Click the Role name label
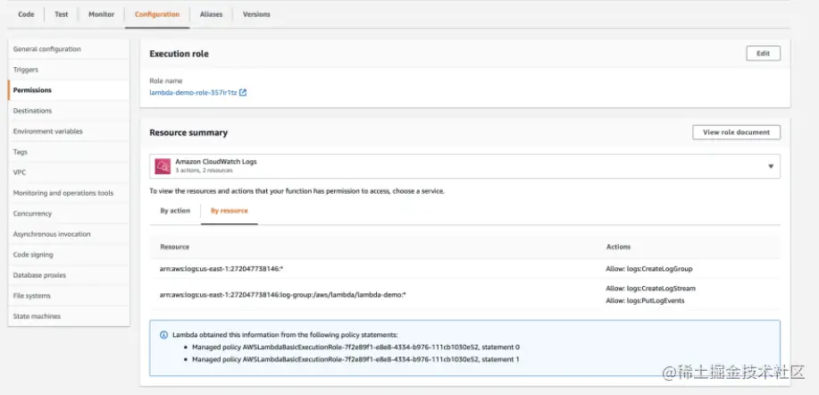Screen dimensions: 819x395 coord(165,81)
